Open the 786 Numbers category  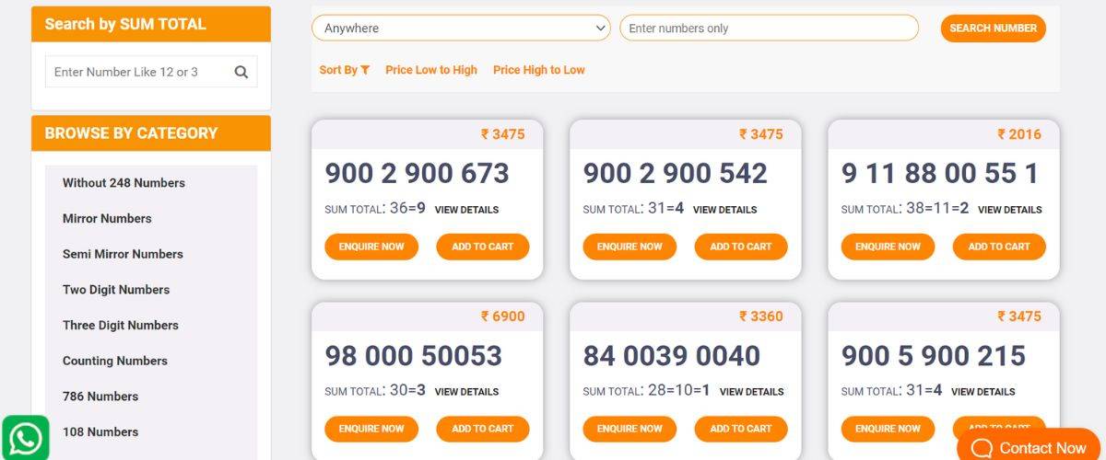(x=100, y=397)
